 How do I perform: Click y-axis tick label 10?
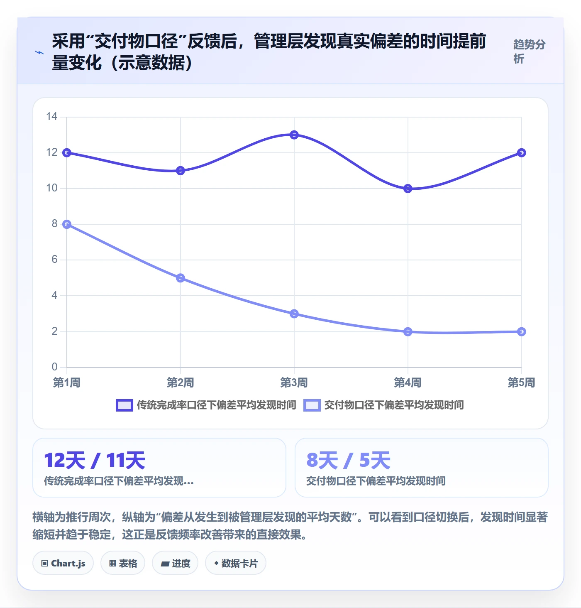pos(52,188)
